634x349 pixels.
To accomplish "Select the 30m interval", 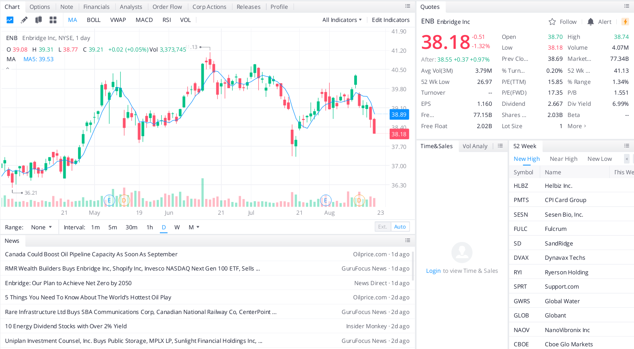I will [131, 227].
